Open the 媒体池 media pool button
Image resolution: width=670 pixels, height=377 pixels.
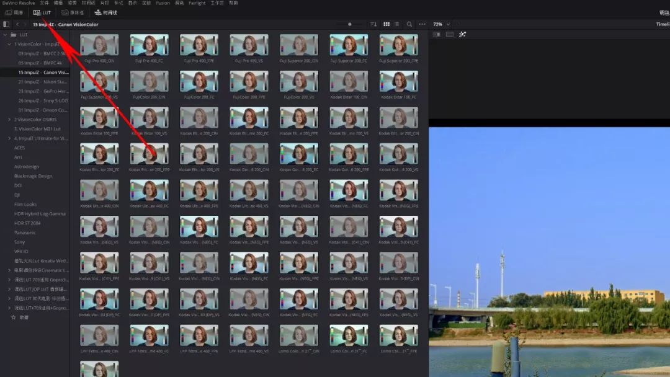[x=73, y=13]
